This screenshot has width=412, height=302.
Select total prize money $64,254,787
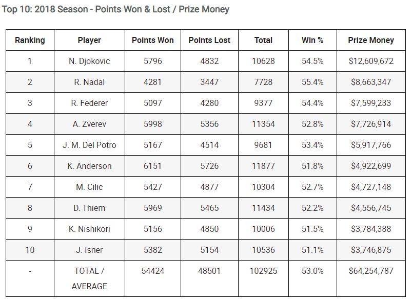[371, 278]
